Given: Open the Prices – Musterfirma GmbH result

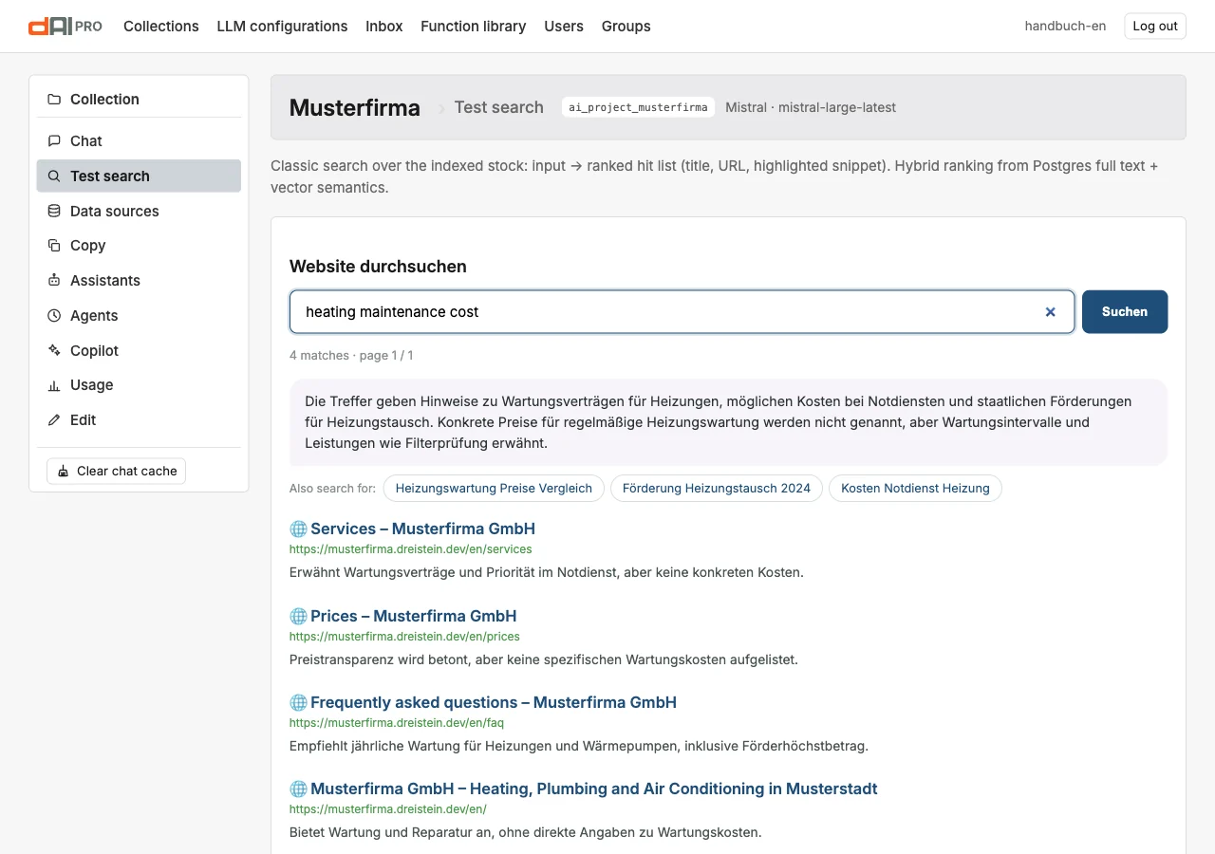Looking at the screenshot, I should click(x=413, y=616).
